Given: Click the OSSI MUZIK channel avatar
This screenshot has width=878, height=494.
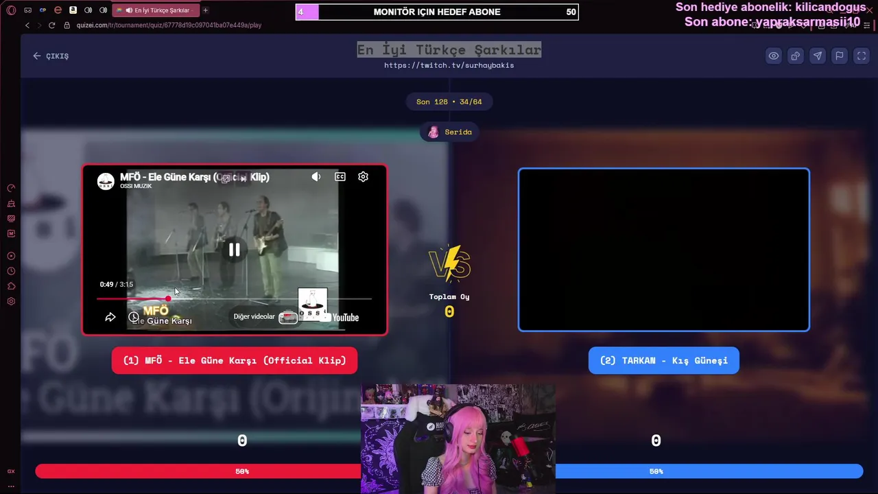Looking at the screenshot, I should [106, 181].
